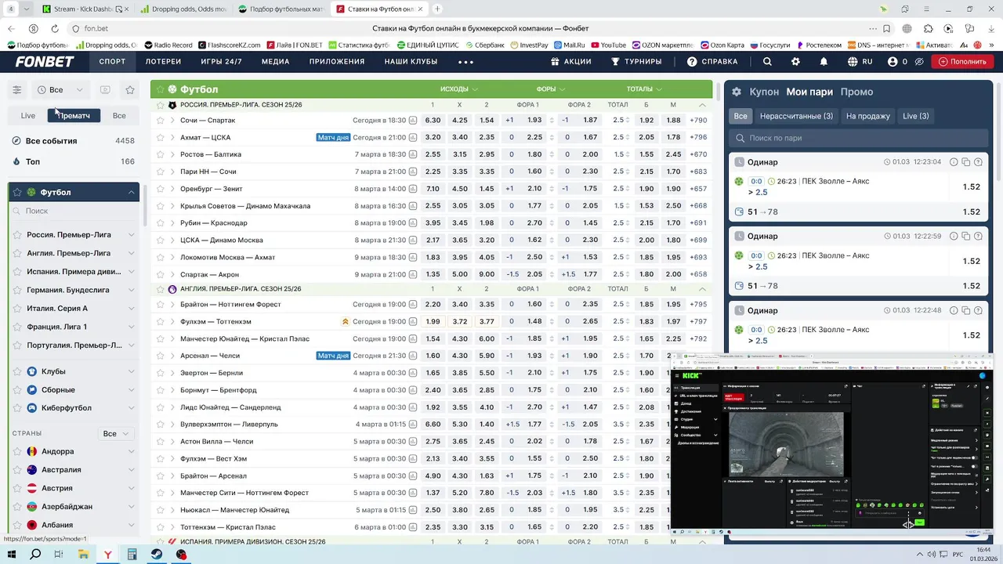1003x564 pixels.
Task: Select the Прематч tab
Action: (x=74, y=116)
